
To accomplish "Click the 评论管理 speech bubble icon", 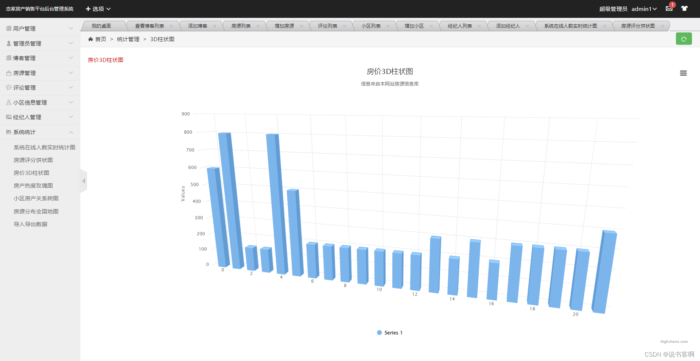I will [x=9, y=87].
